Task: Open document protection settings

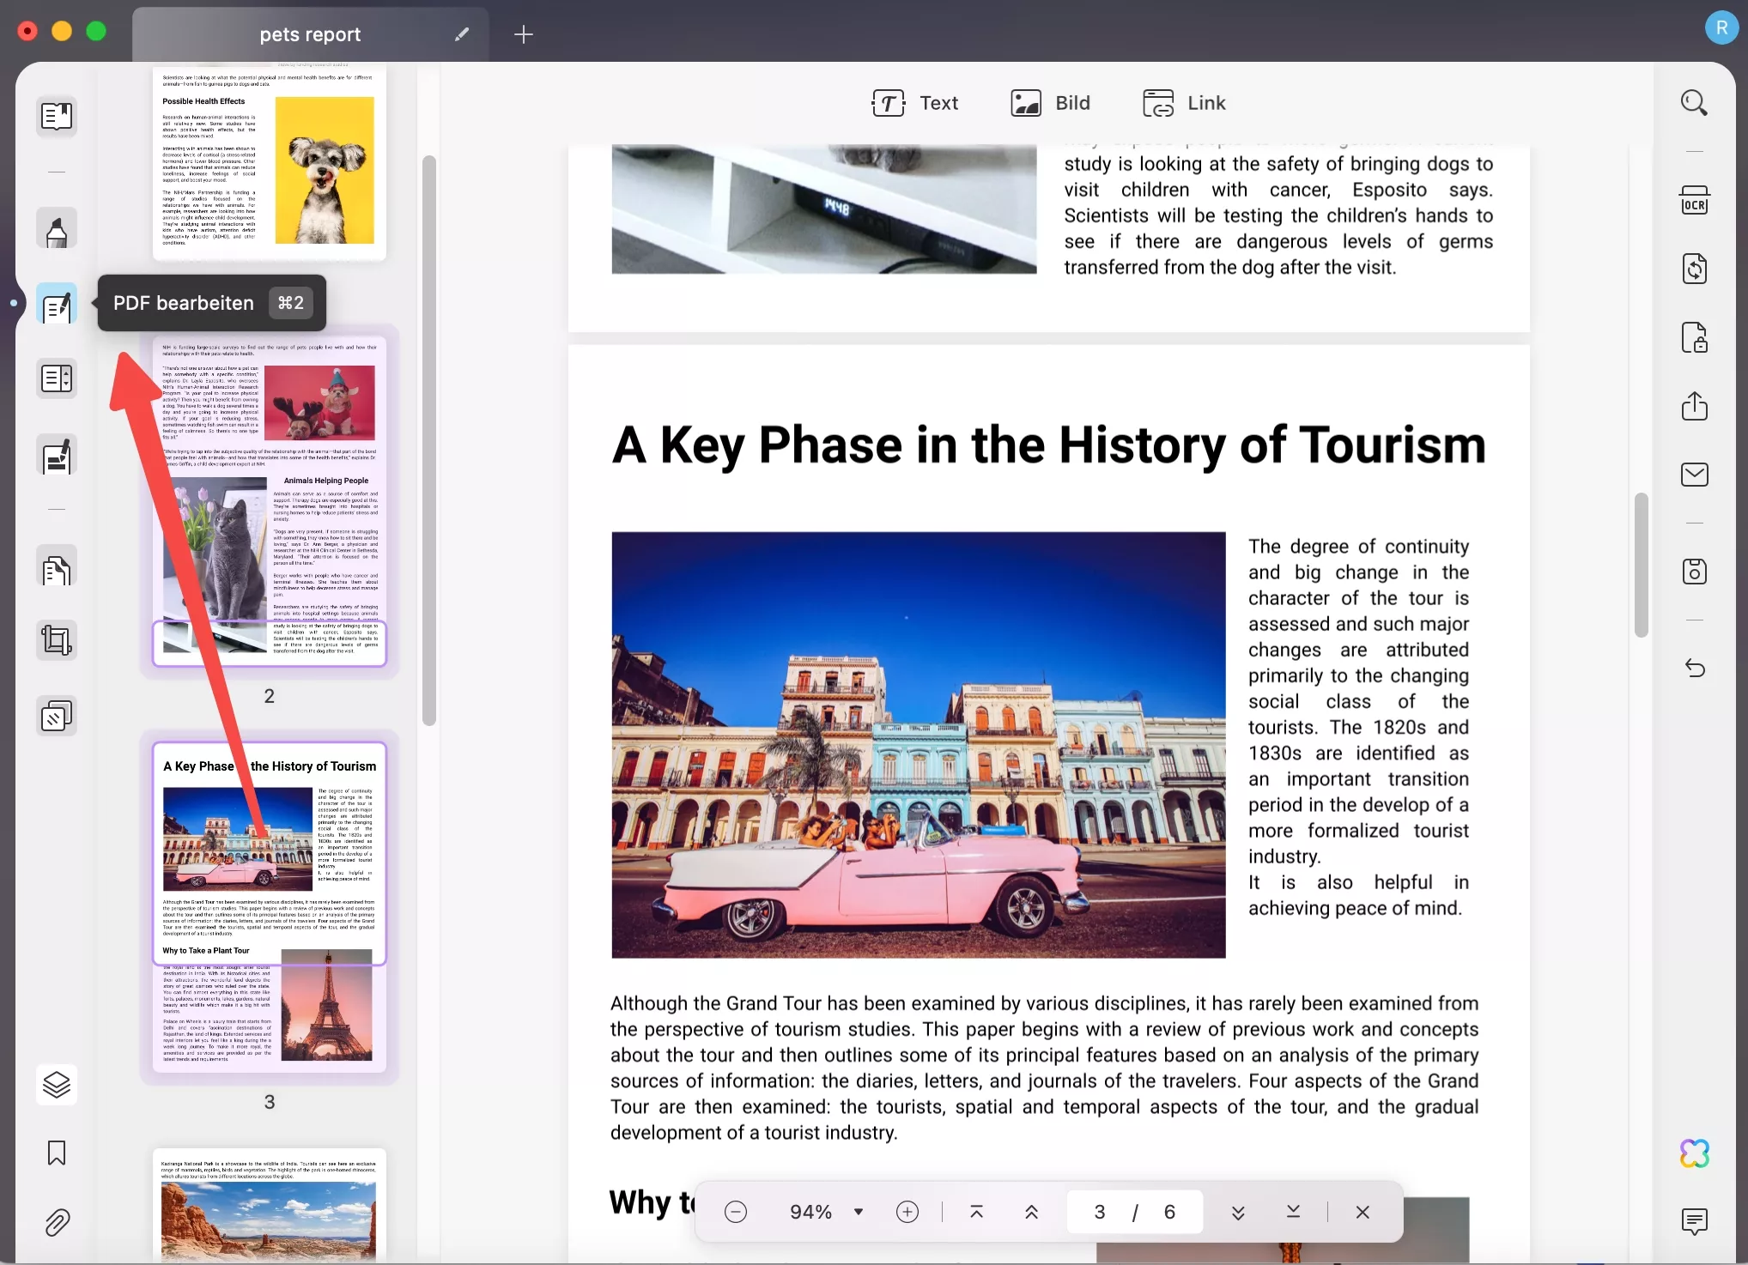Action: click(x=1696, y=337)
